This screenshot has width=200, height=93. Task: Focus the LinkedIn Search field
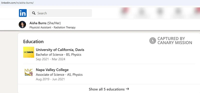(x=60, y=13)
